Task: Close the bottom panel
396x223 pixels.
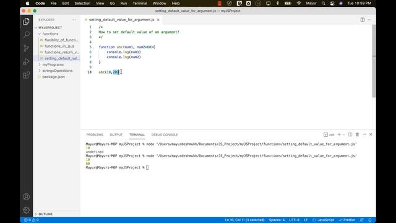Action: coord(371,134)
